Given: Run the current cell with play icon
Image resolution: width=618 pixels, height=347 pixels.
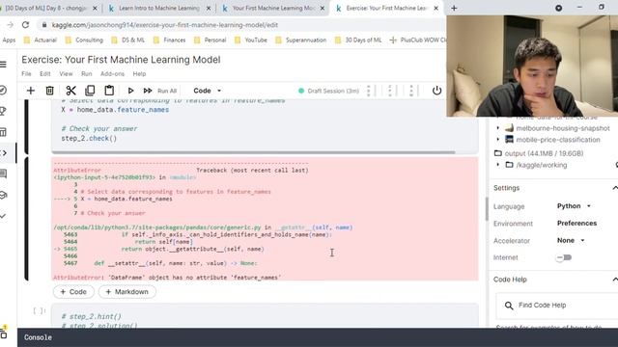Looking at the screenshot, I should (x=130, y=91).
